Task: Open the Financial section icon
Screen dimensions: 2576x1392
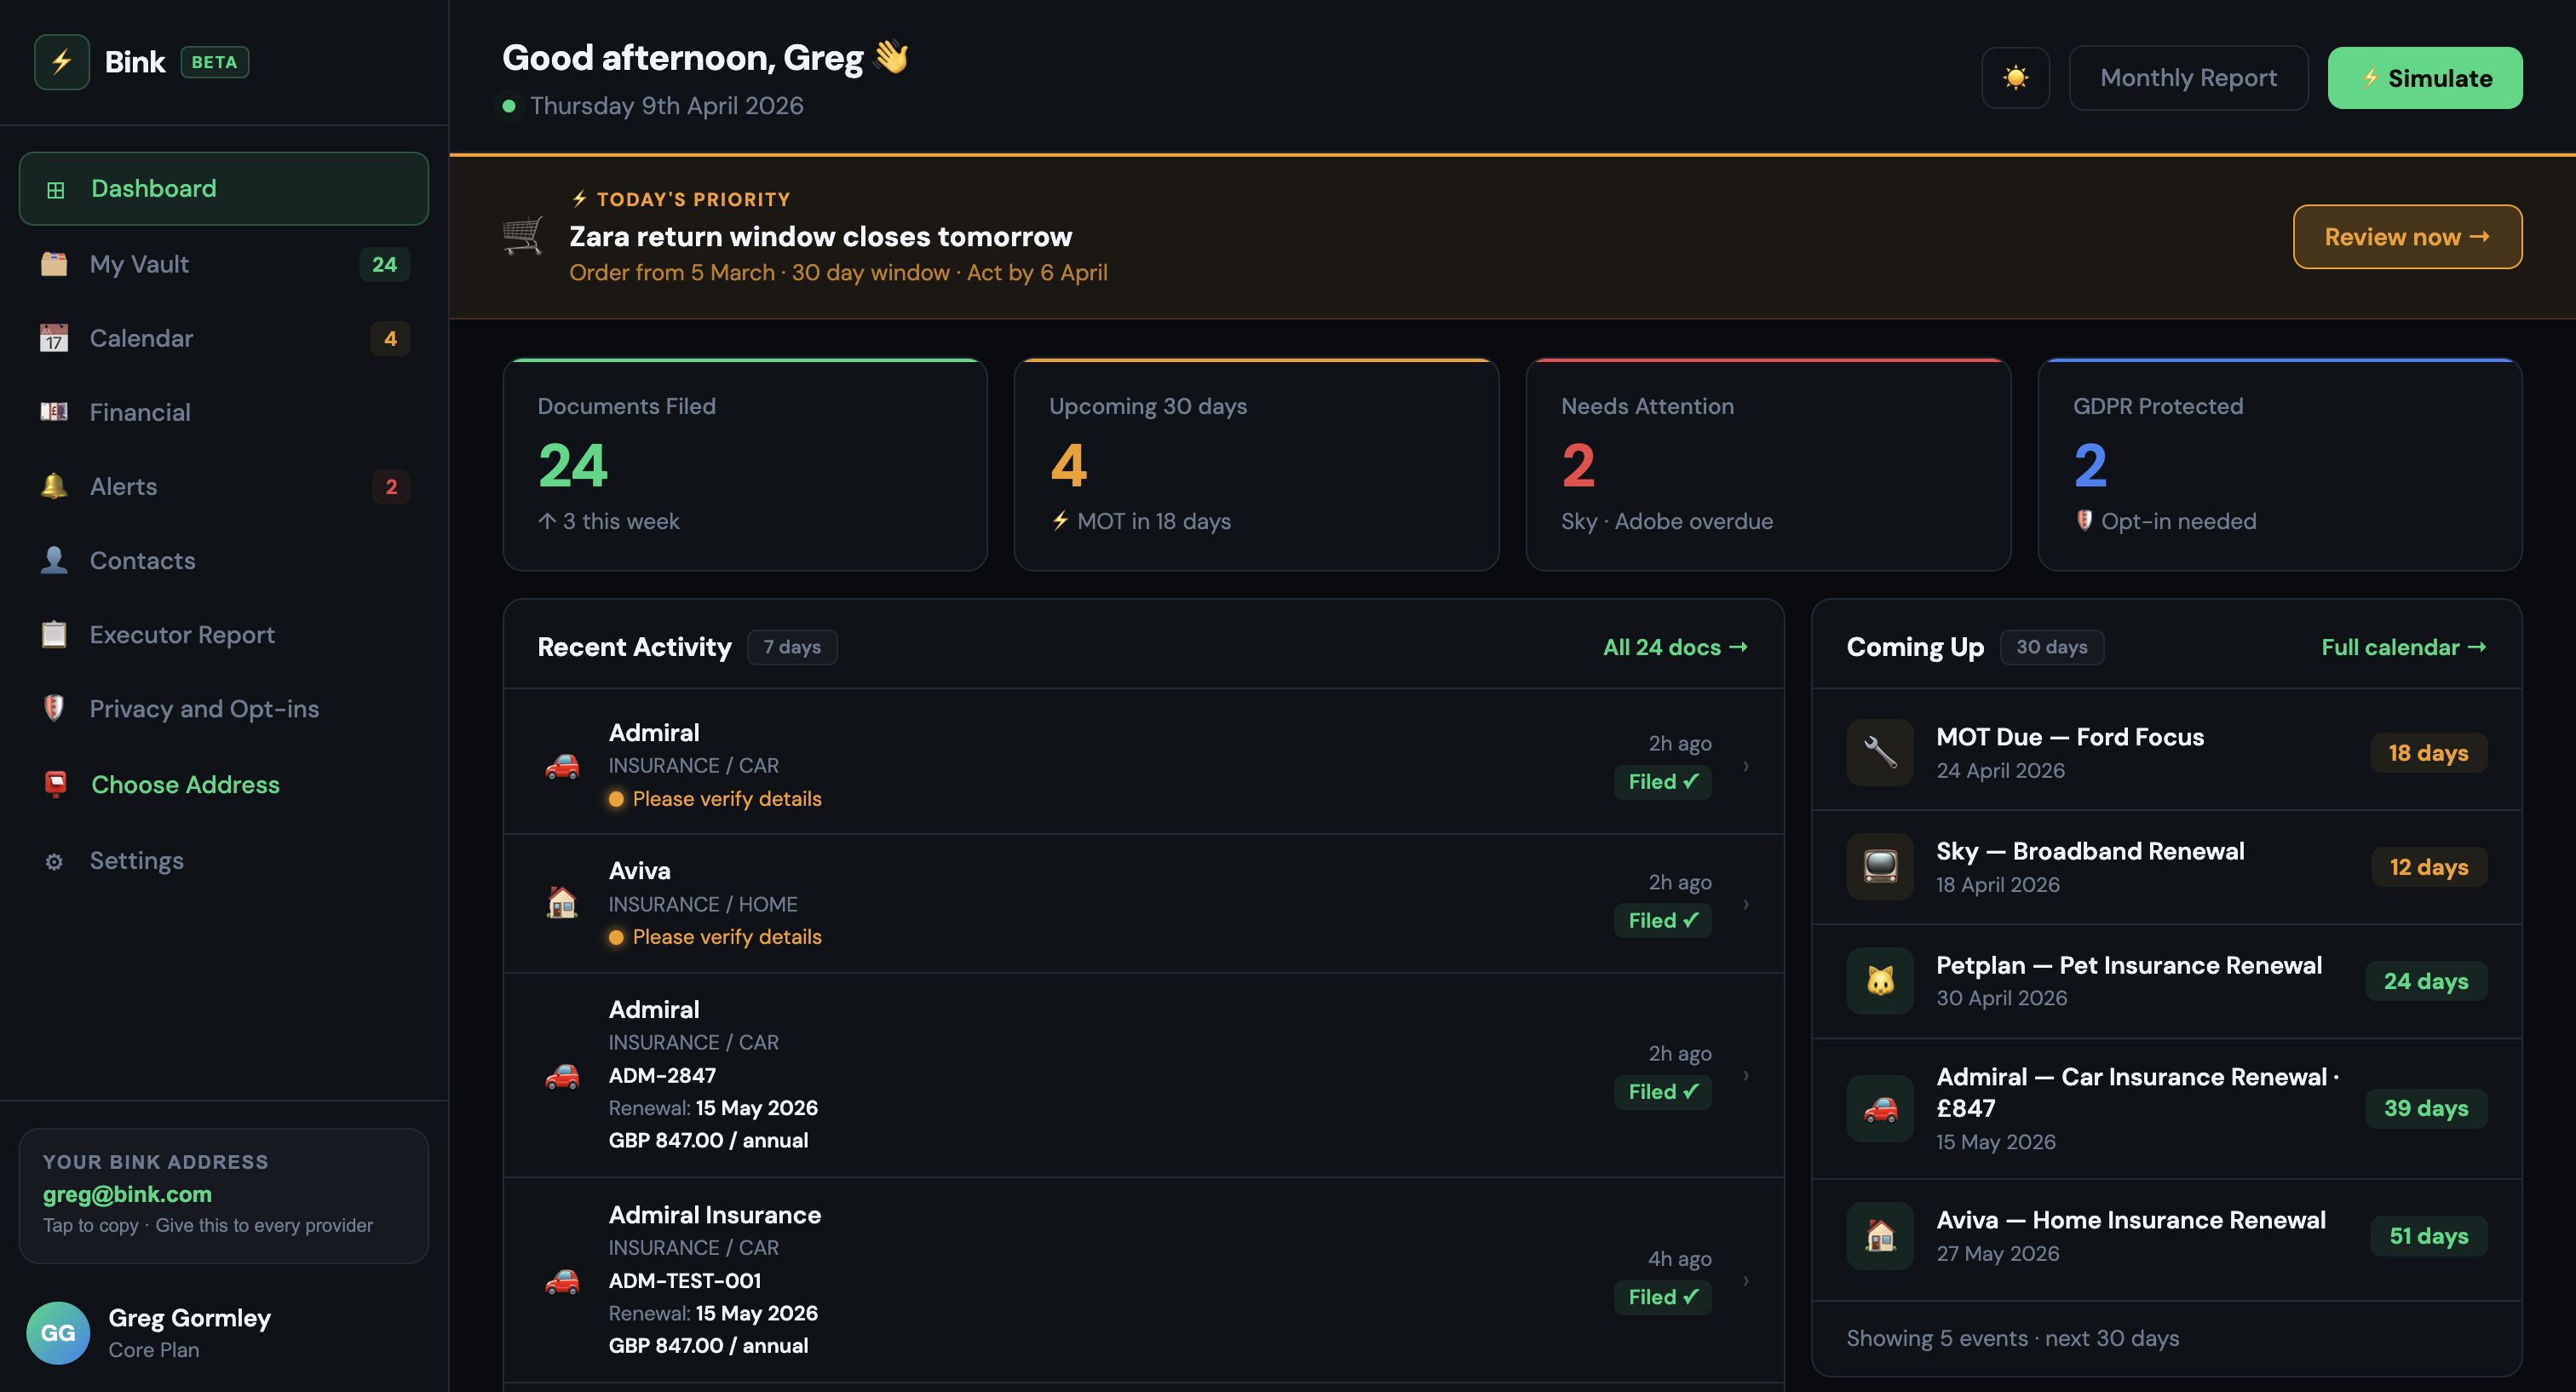Action: (x=54, y=411)
